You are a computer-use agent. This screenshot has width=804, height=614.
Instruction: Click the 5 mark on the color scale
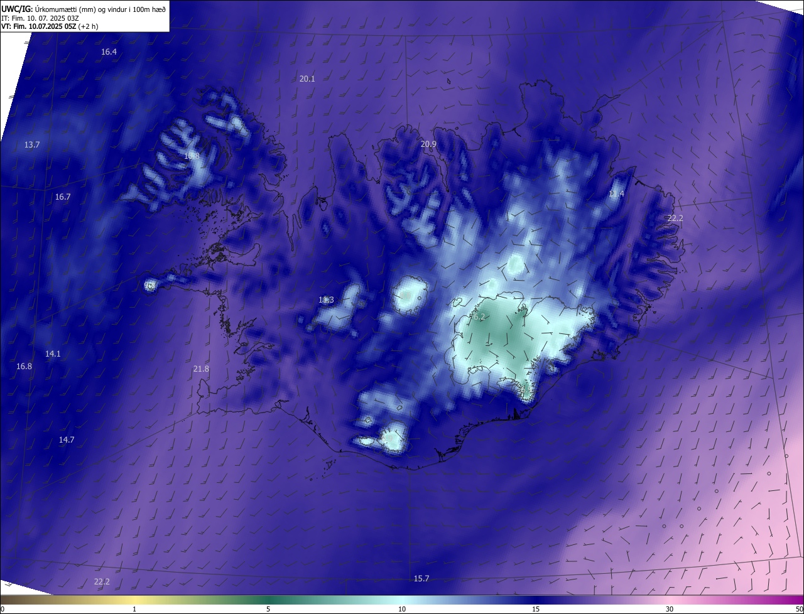pos(268,609)
